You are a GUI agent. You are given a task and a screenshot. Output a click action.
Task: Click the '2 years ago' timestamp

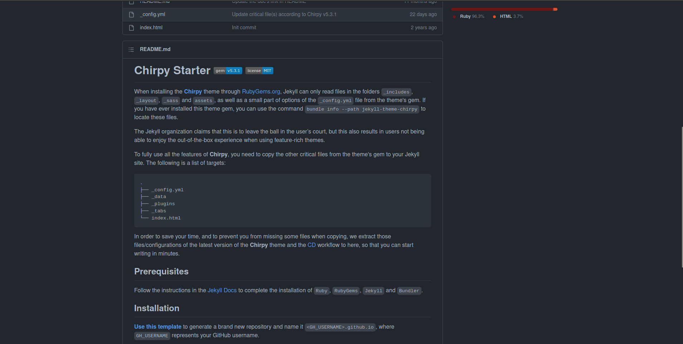[x=424, y=27]
